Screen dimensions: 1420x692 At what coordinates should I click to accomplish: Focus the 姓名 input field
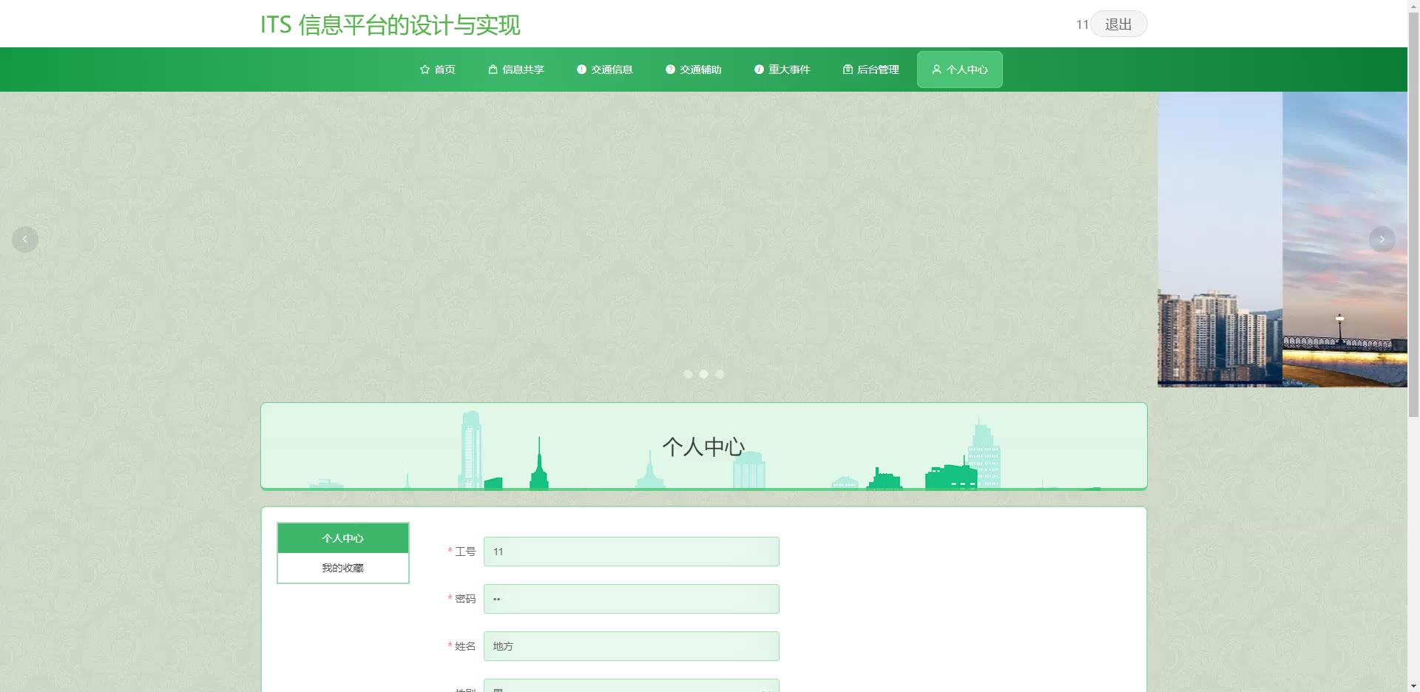(x=631, y=646)
